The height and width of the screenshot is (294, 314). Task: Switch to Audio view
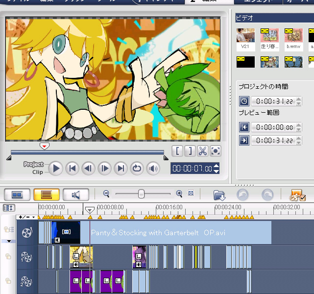coord(76,195)
